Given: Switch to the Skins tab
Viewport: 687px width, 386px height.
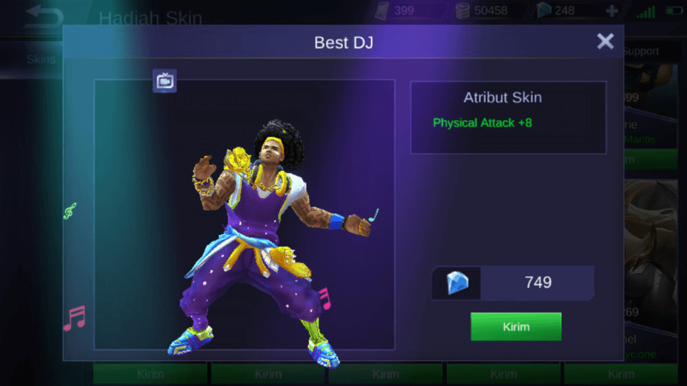Looking at the screenshot, I should pyautogui.click(x=41, y=59).
